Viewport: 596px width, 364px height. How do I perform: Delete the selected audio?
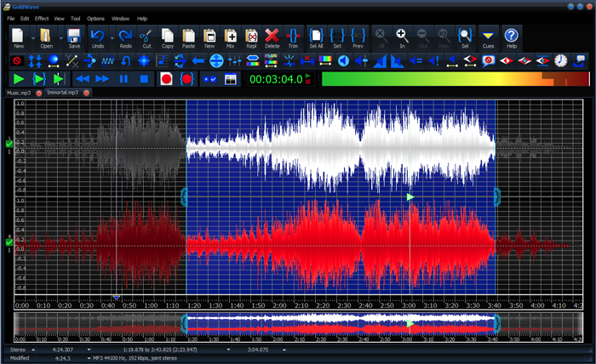[272, 38]
